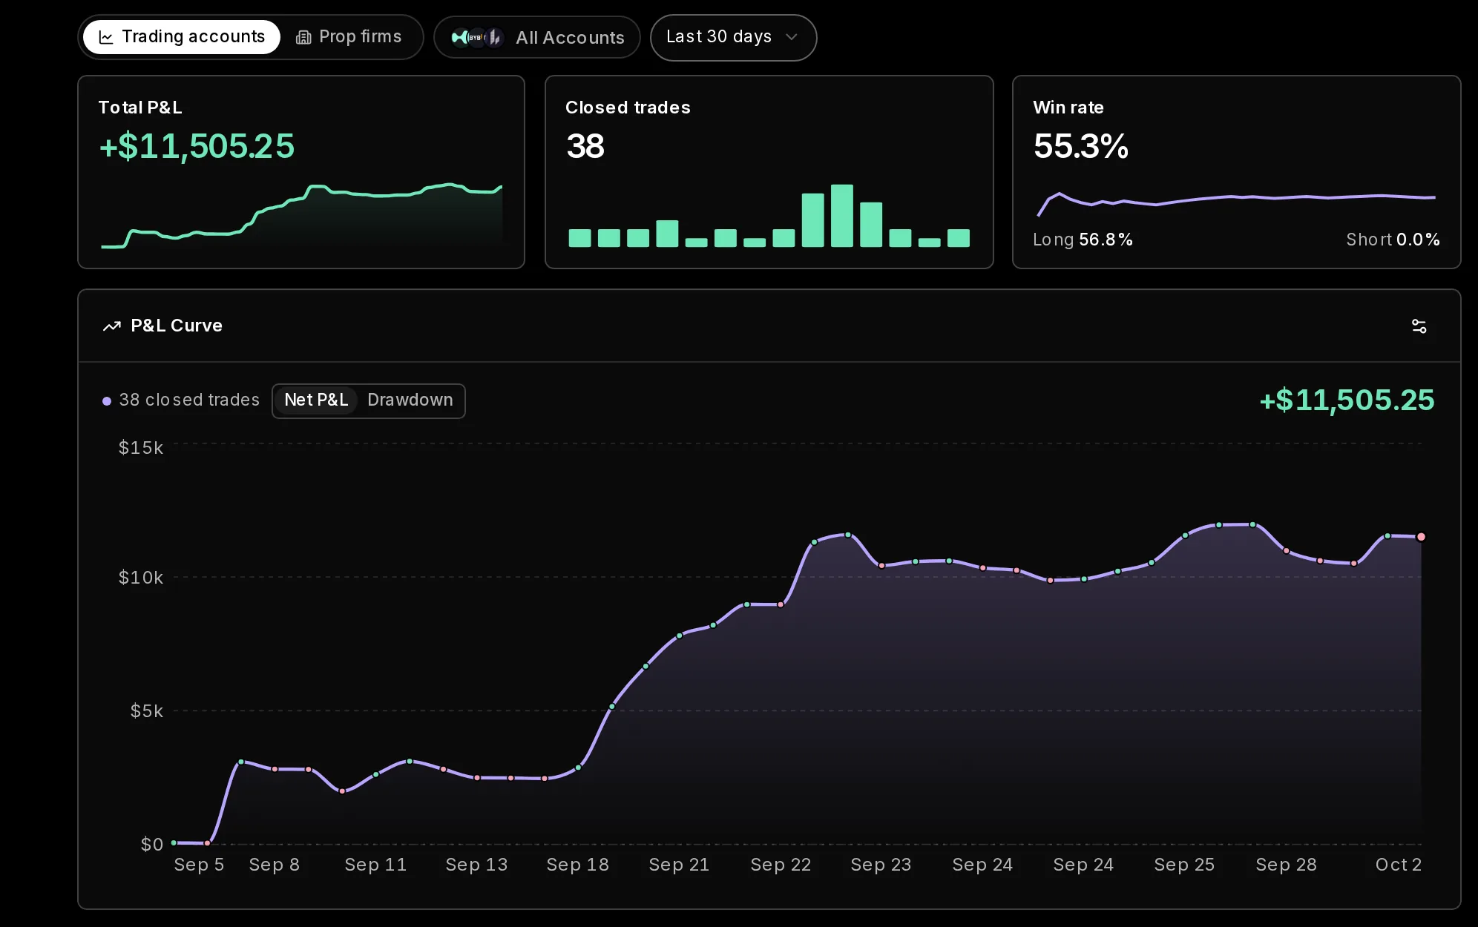The height and width of the screenshot is (927, 1478).
Task: Click the final data point on P&L curve
Action: click(1421, 537)
